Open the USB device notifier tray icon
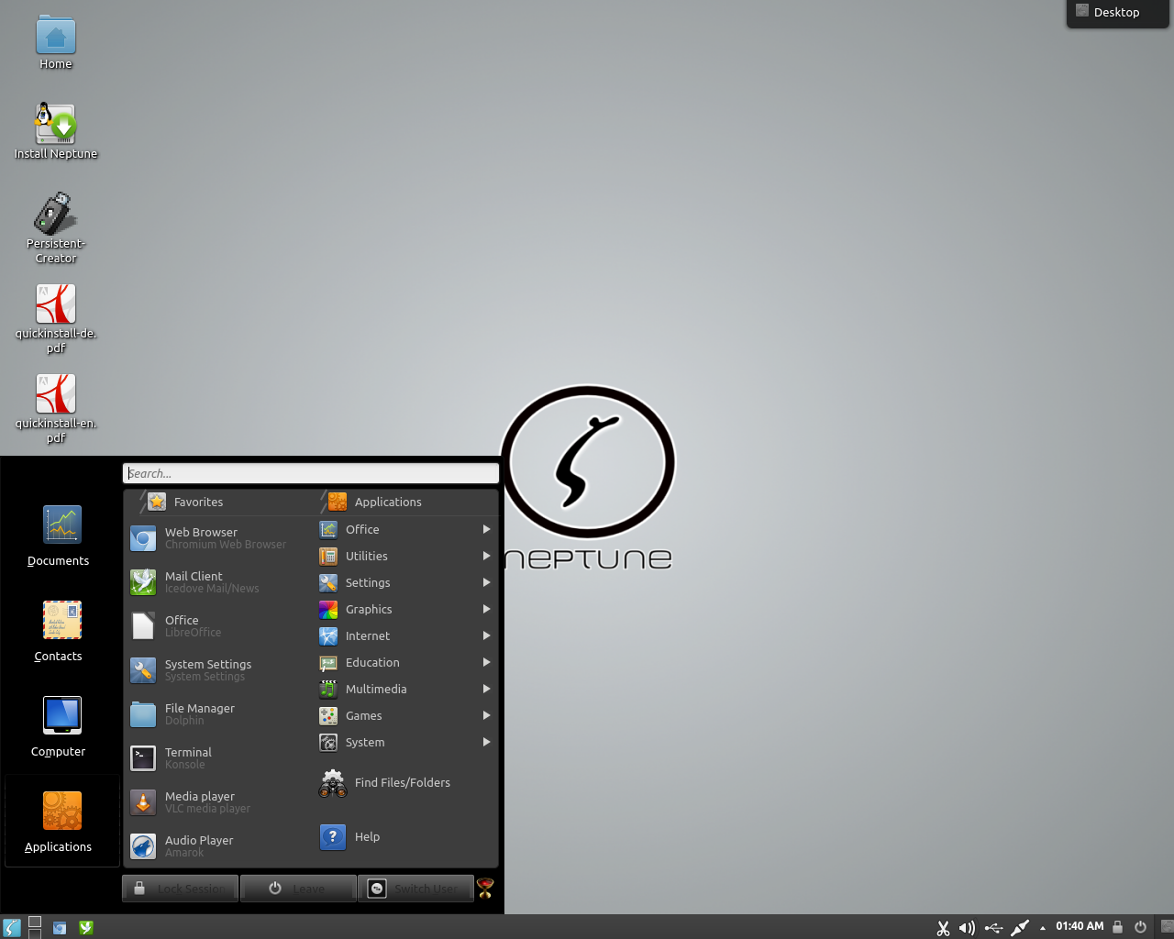1174x939 pixels. pos(993,928)
